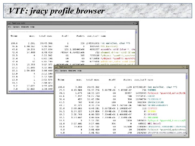The height and width of the screenshot is (146, 195).
Task: Click the vertical scrollbar thumb in back window
Action: [x=136, y=32]
